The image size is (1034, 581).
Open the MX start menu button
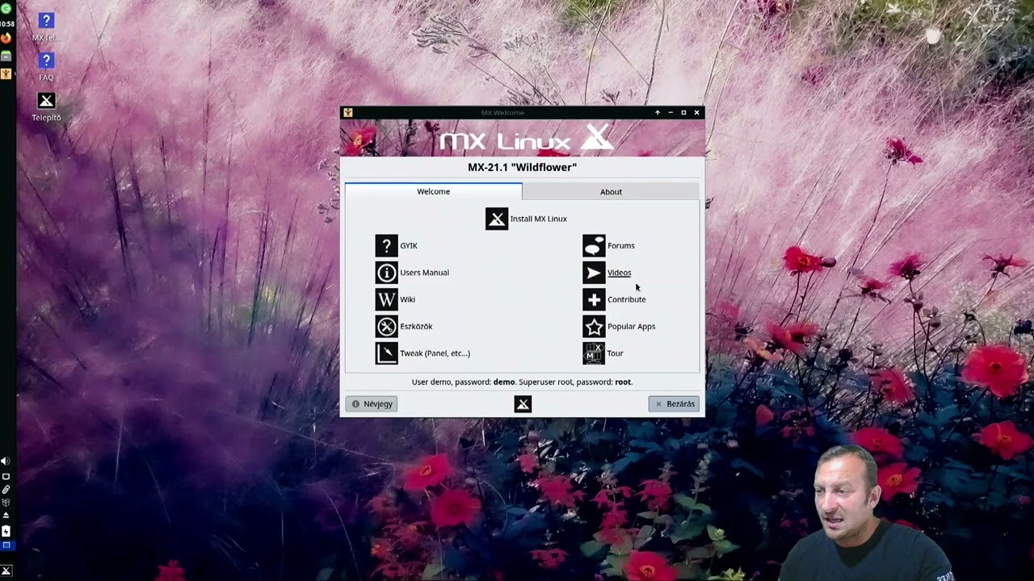pyautogui.click(x=6, y=571)
